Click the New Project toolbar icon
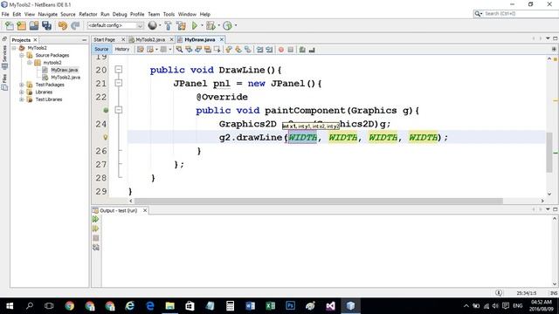Screen dimensions: 559x314 tap(21, 25)
